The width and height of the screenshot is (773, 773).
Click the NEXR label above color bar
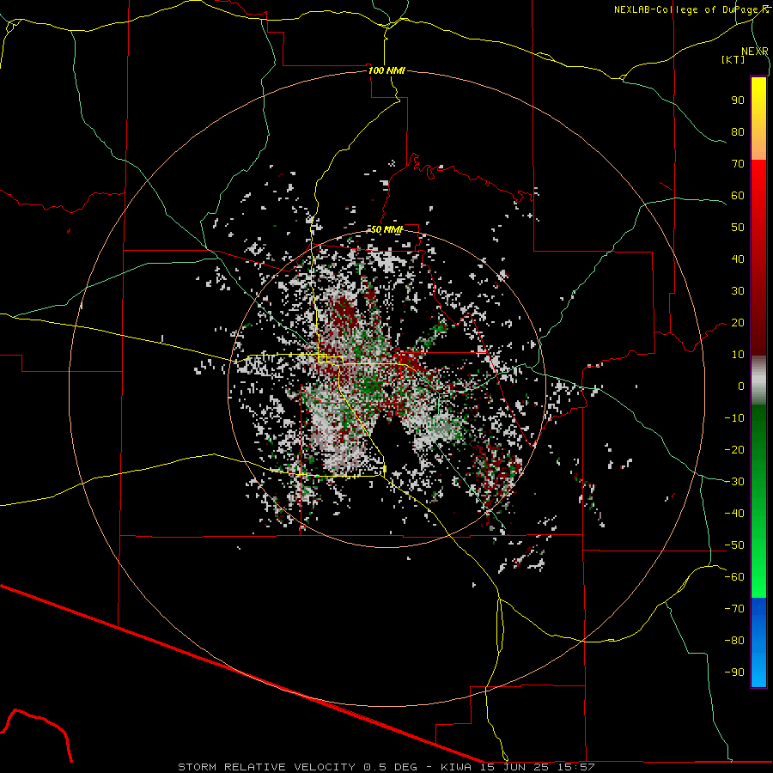click(x=755, y=52)
